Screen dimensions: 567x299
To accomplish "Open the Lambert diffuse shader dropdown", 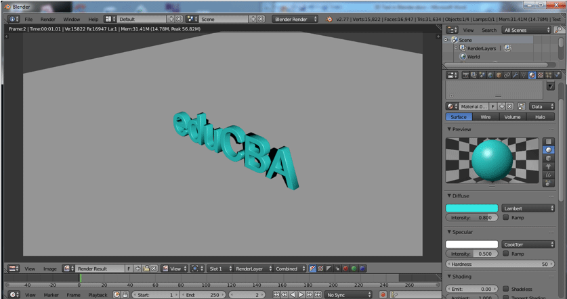I will [x=528, y=208].
